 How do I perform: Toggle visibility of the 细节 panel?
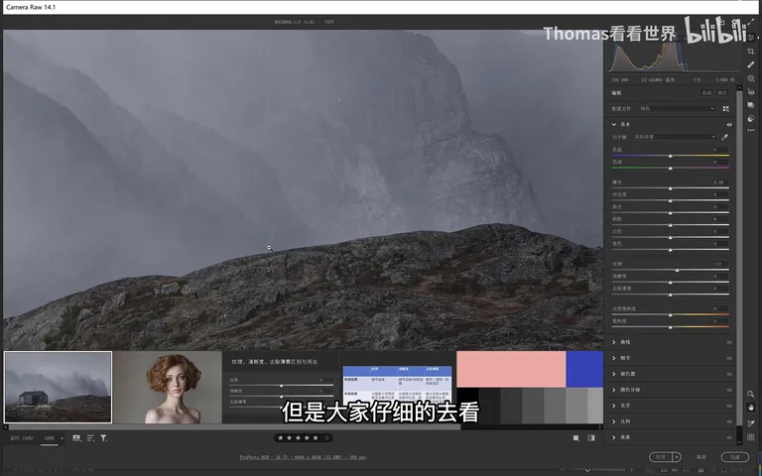729,358
